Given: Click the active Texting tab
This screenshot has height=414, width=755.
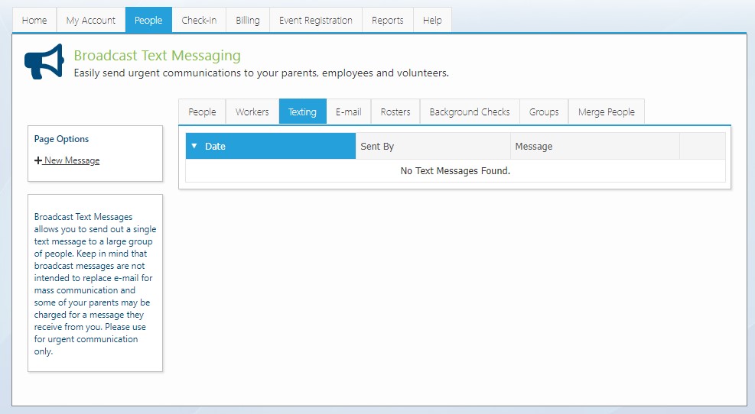Looking at the screenshot, I should [x=302, y=112].
